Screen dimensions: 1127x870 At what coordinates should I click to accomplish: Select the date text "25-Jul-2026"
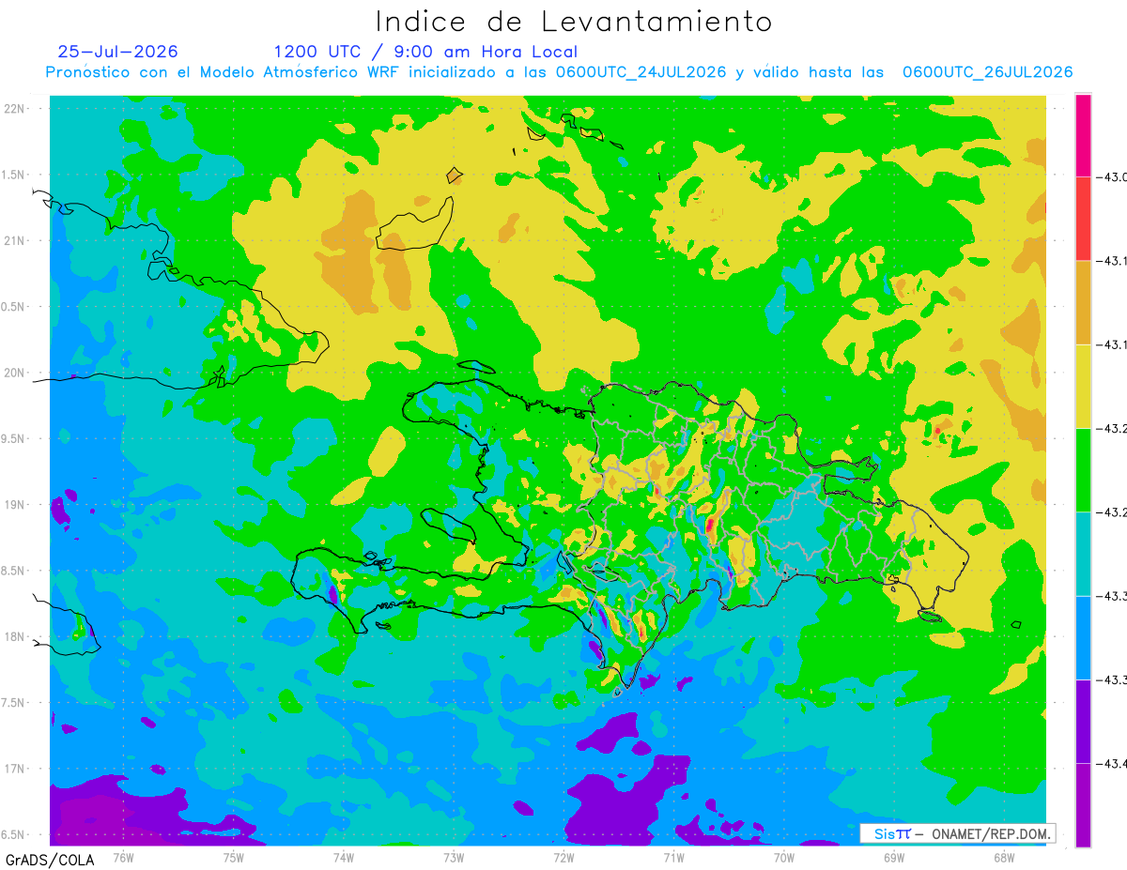click(117, 52)
